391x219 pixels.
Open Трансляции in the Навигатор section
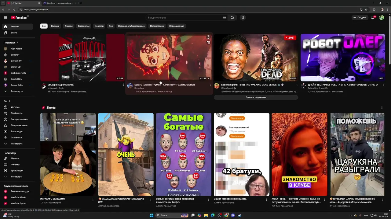point(17,171)
